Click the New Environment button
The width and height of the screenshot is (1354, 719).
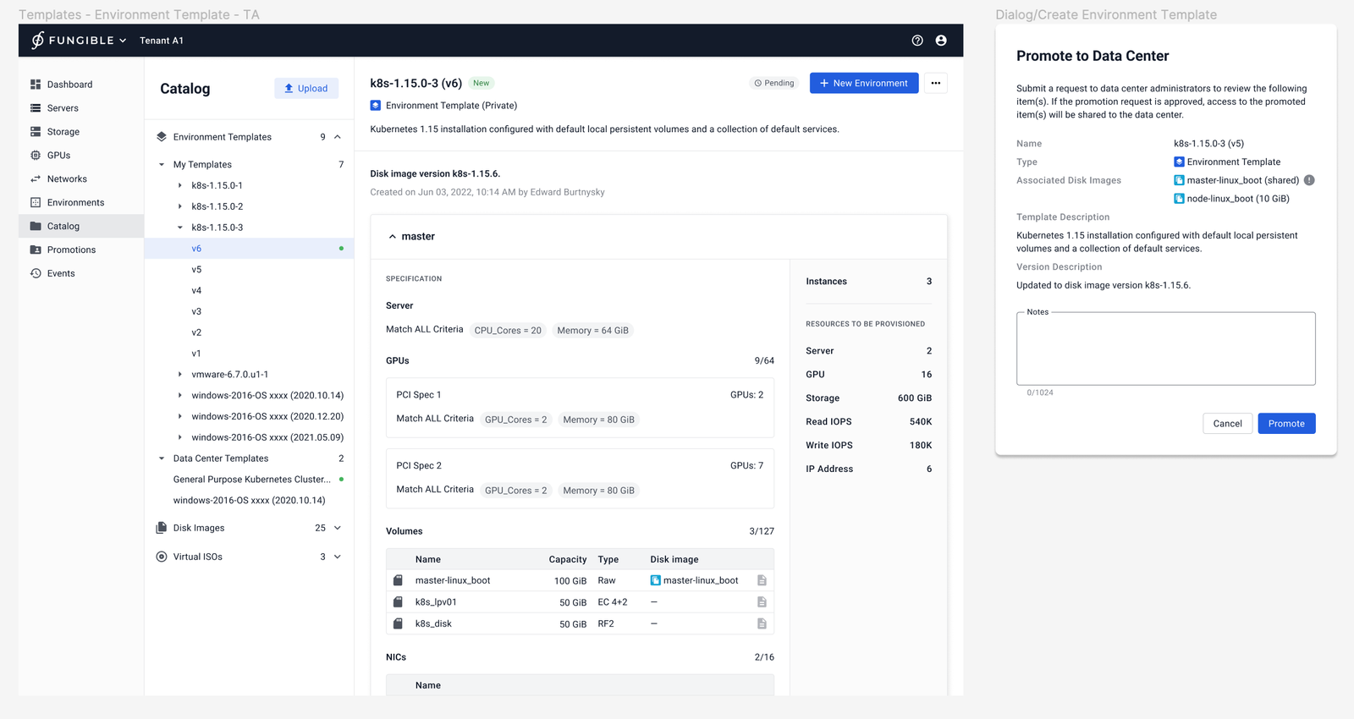click(863, 83)
